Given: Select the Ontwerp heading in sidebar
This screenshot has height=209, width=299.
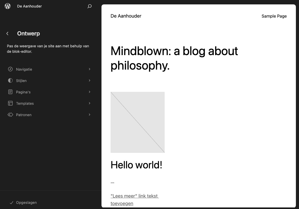Looking at the screenshot, I should (x=28, y=33).
